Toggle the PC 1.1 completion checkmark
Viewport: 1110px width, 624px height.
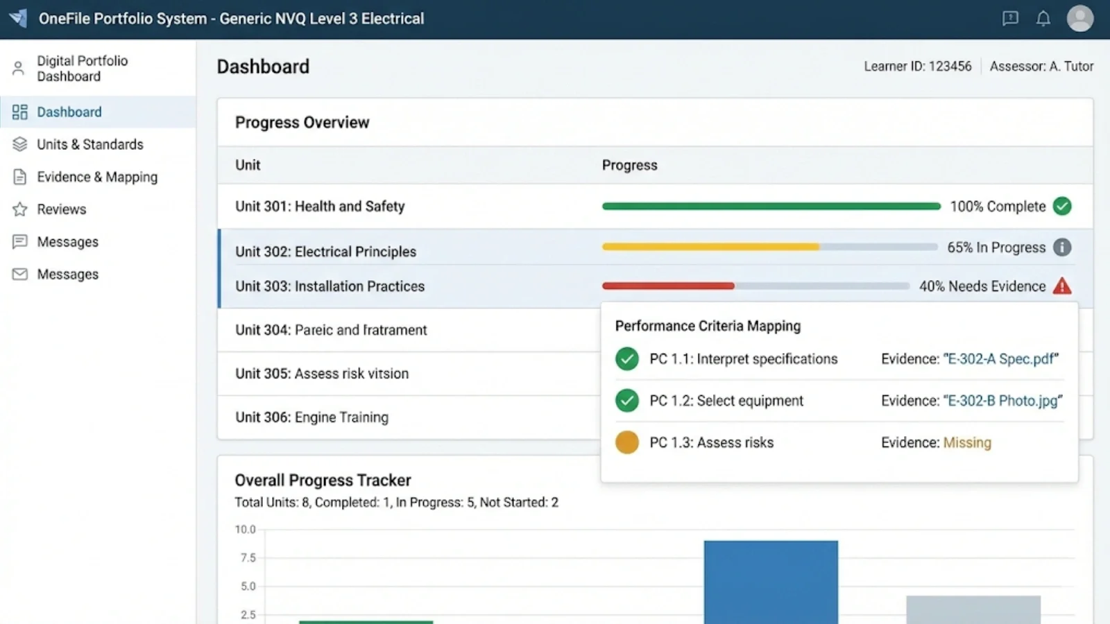pos(626,358)
